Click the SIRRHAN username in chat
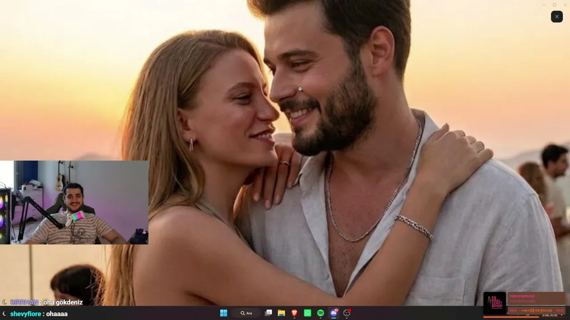The height and width of the screenshot is (320, 570). pos(24,302)
